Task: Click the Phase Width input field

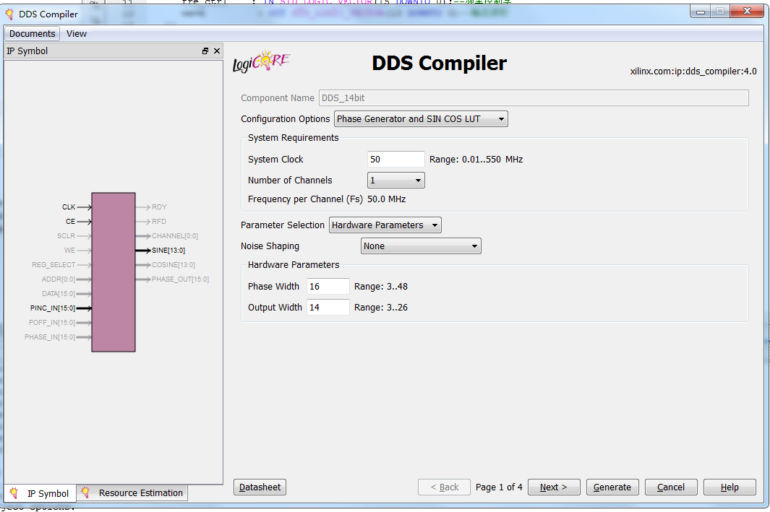Action: (x=328, y=287)
